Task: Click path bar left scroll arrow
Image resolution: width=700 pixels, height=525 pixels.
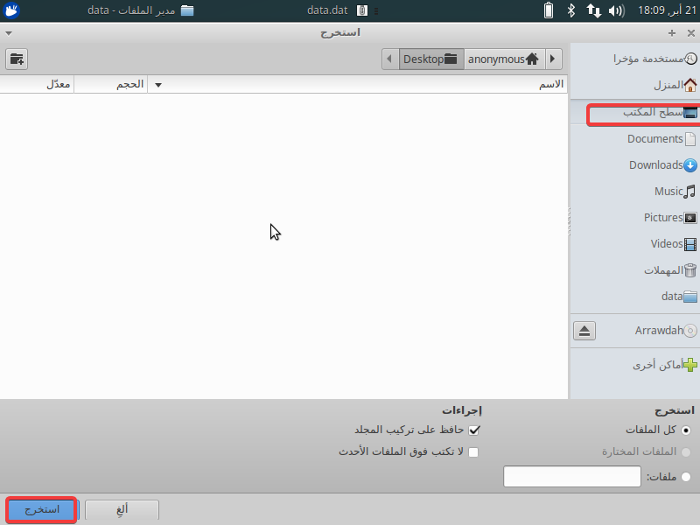Action: point(389,59)
